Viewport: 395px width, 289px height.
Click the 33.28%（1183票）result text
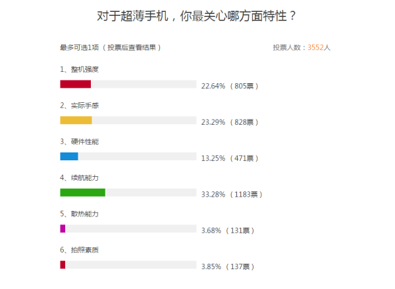(232, 195)
